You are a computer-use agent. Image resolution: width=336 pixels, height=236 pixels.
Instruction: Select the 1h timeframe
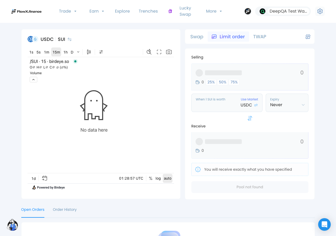(x=66, y=52)
